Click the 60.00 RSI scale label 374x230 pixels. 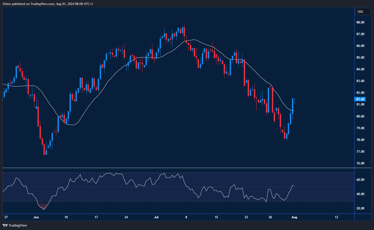point(360,180)
